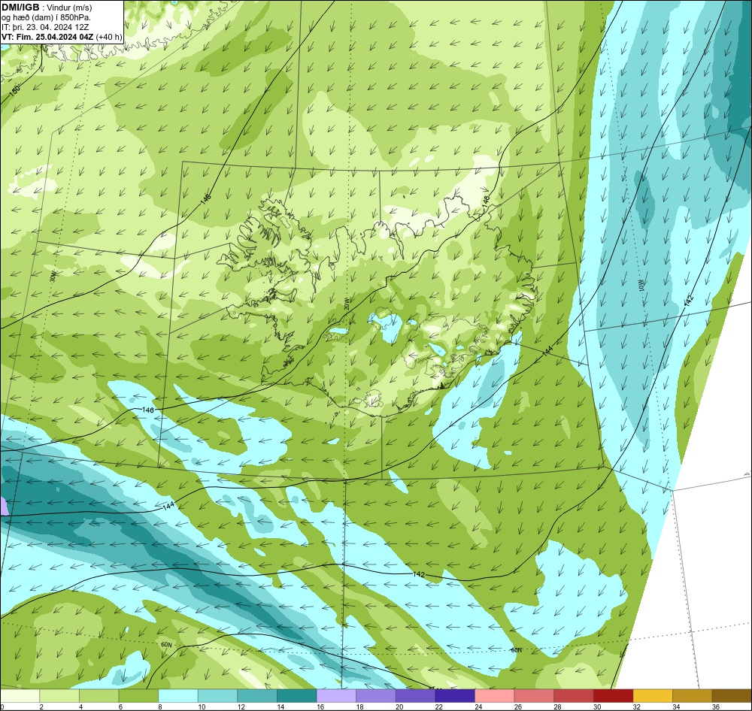Image resolution: width=752 pixels, height=711 pixels.
Task: Pick the brown legend swatch above 36 m/s
Action: (732, 696)
